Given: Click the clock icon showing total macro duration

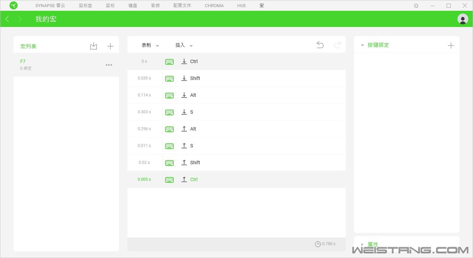Looking at the screenshot, I should [x=318, y=244].
